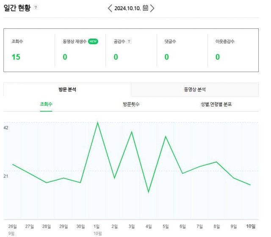Open help icon next to 공감수
The width and height of the screenshot is (271, 237).
(129, 42)
